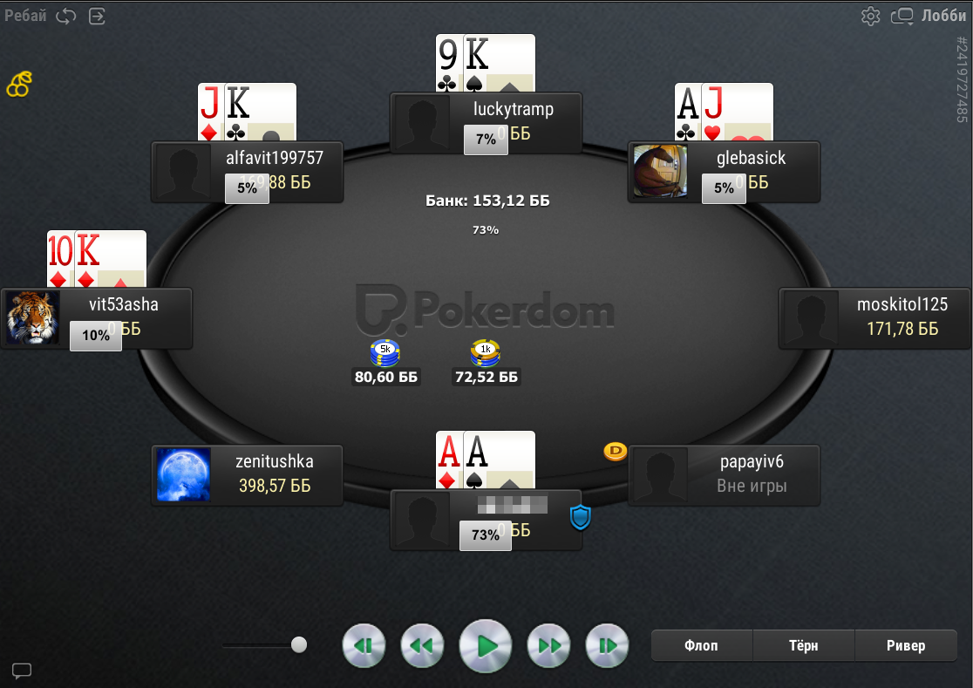Viewport: 973px width, 688px height.
Task: Click the yellow cherries bonus icon
Action: coord(19,85)
